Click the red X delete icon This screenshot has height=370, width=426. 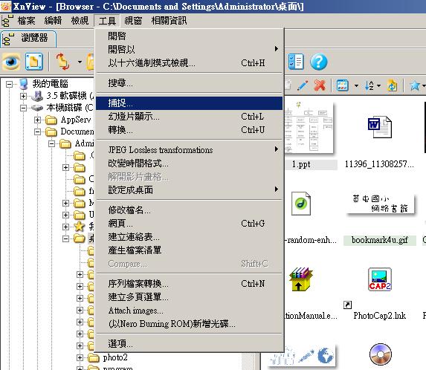click(x=320, y=85)
